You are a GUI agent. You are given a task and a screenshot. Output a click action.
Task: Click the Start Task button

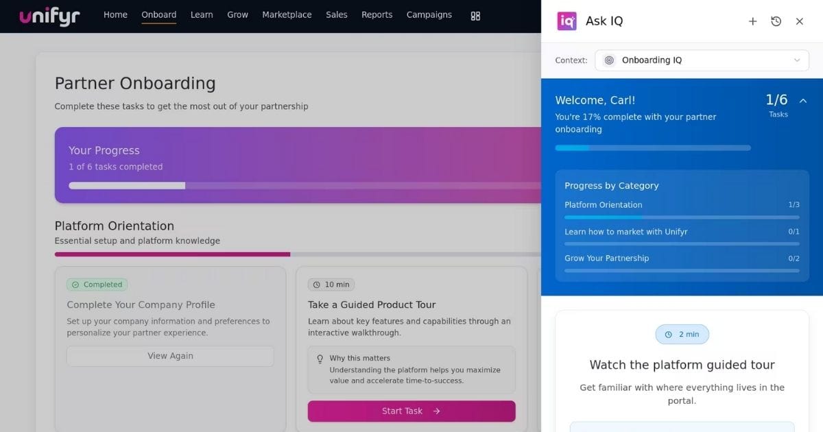click(x=411, y=411)
